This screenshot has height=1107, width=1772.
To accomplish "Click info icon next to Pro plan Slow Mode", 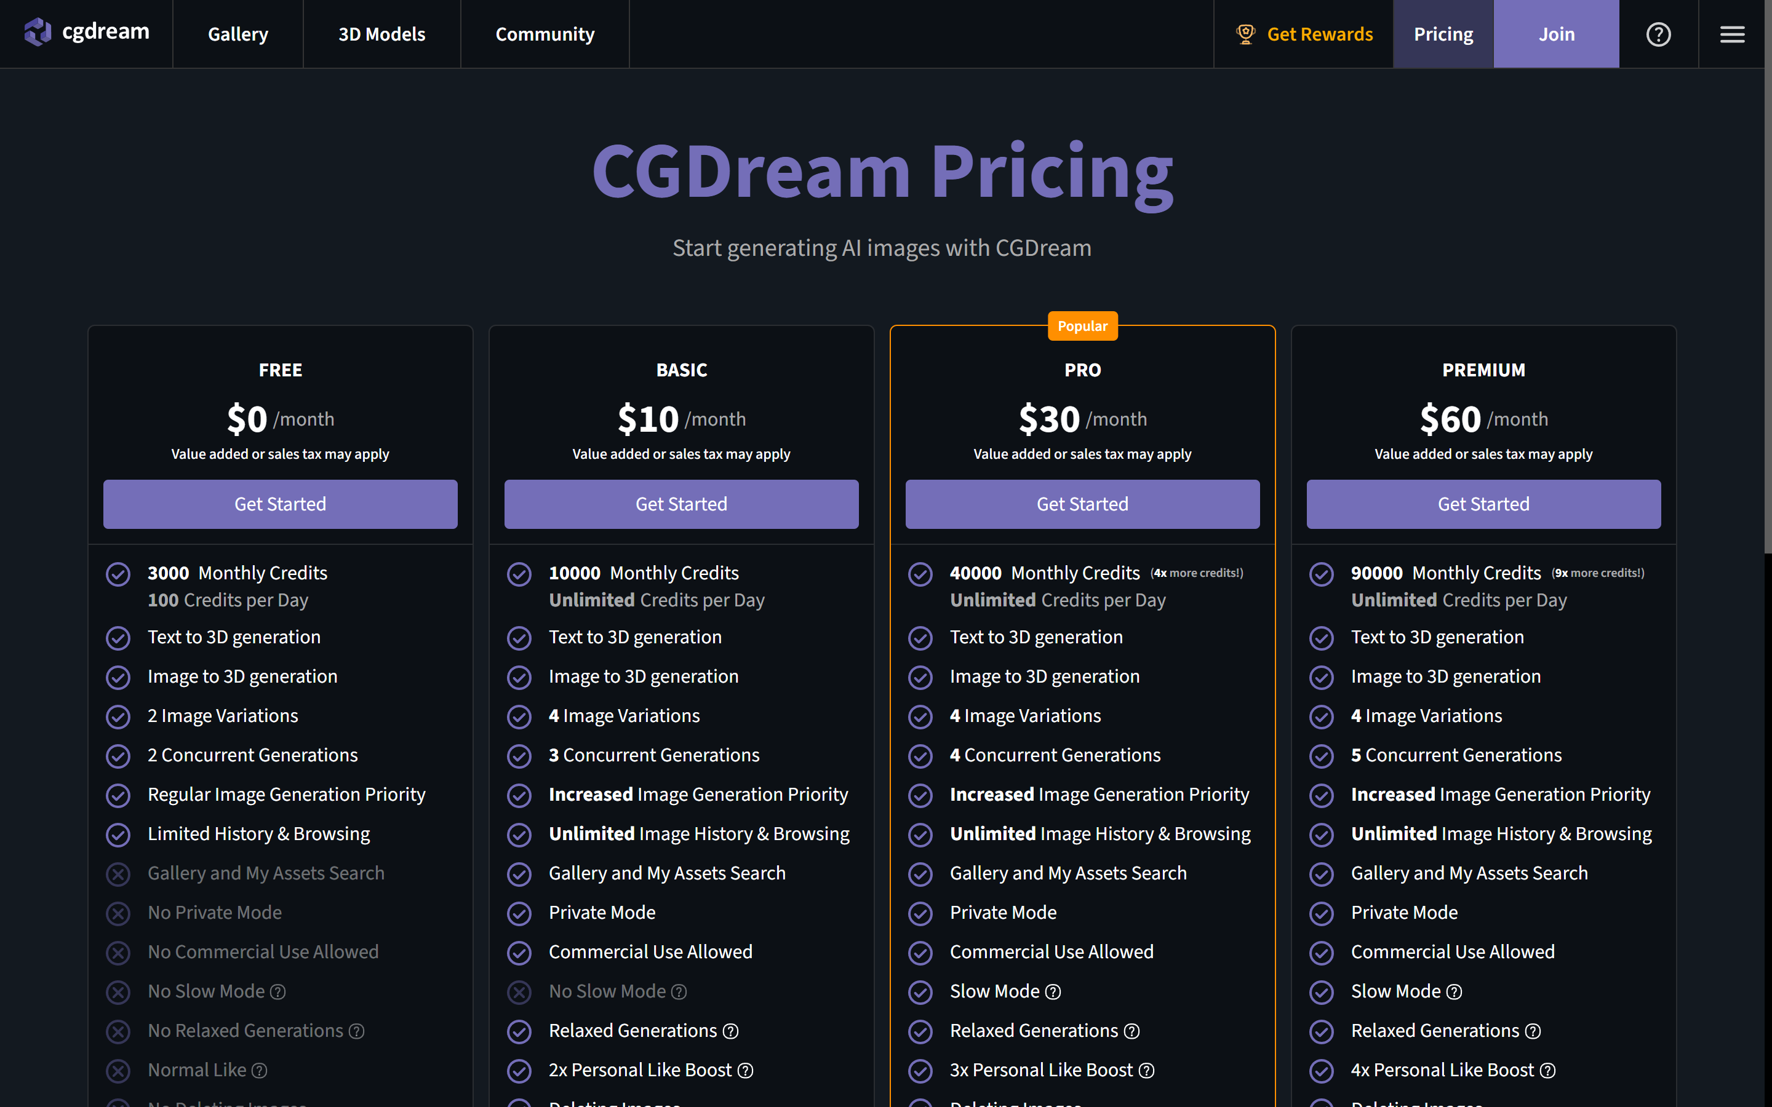I will tap(1052, 991).
